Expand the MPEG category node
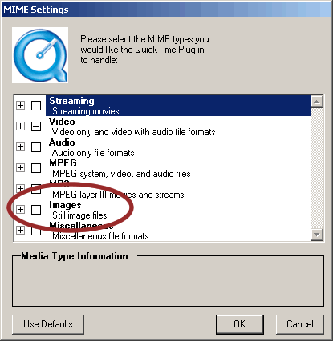The image size is (333, 341). [20, 167]
